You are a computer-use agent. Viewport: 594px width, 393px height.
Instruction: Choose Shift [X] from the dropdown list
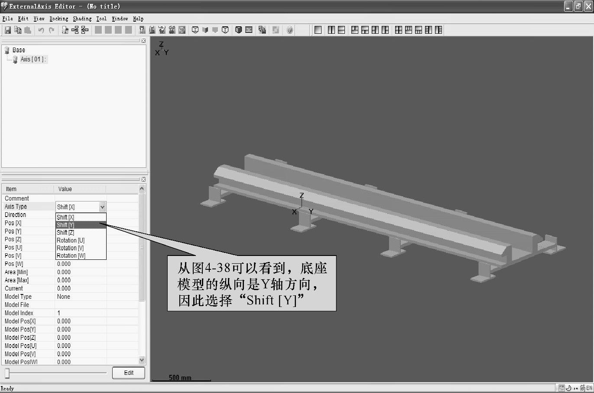click(x=81, y=217)
